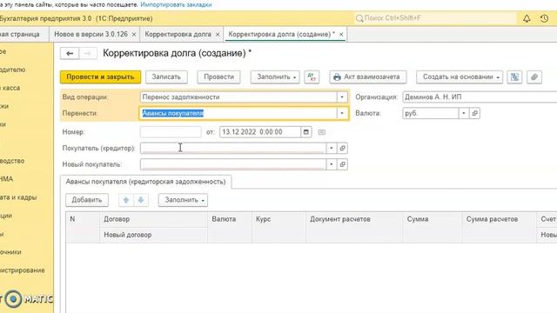Click Покупатель (кредитор) input field
557x313 pixels.
pyautogui.click(x=233, y=148)
